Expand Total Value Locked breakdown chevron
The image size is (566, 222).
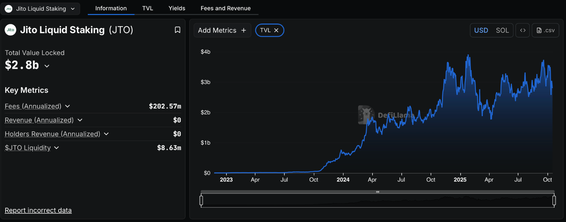click(x=47, y=66)
